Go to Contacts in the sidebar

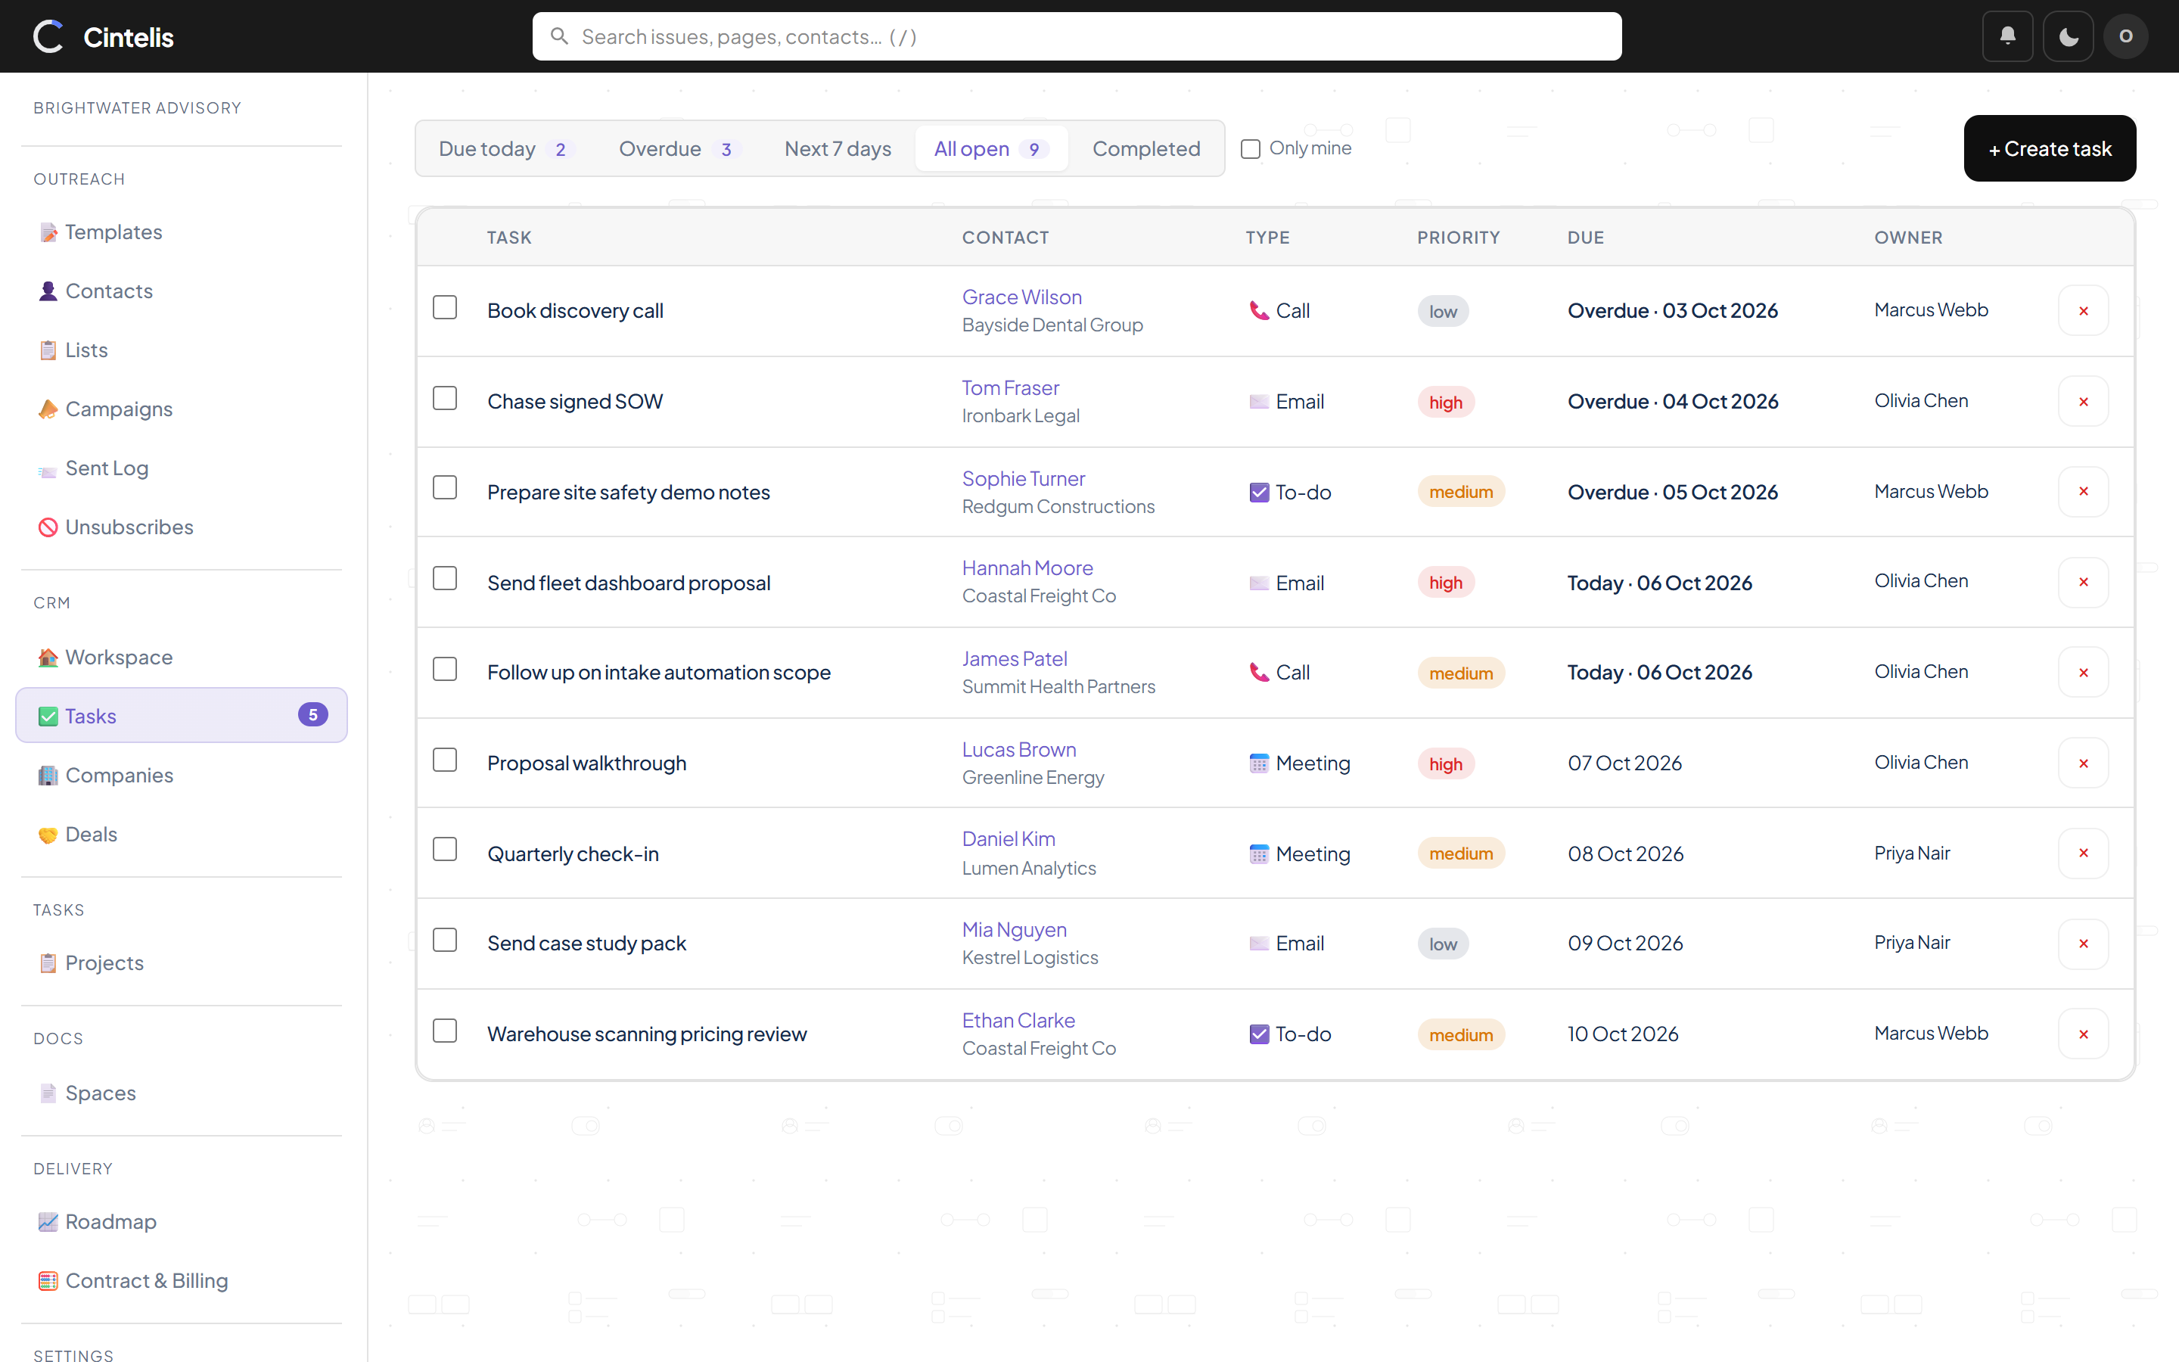181,291
